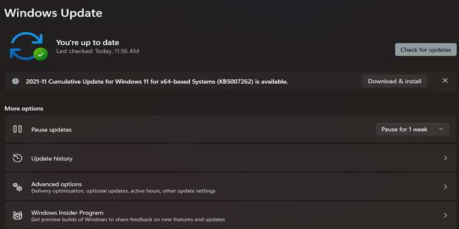Click the pause icon beside Pause updates
459x229 pixels.
[x=18, y=129]
